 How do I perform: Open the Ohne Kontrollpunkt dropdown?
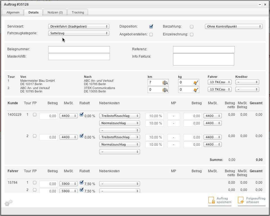point(233,26)
